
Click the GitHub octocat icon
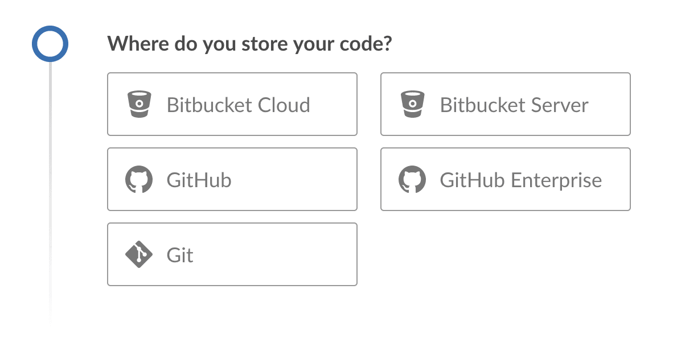[x=139, y=179]
